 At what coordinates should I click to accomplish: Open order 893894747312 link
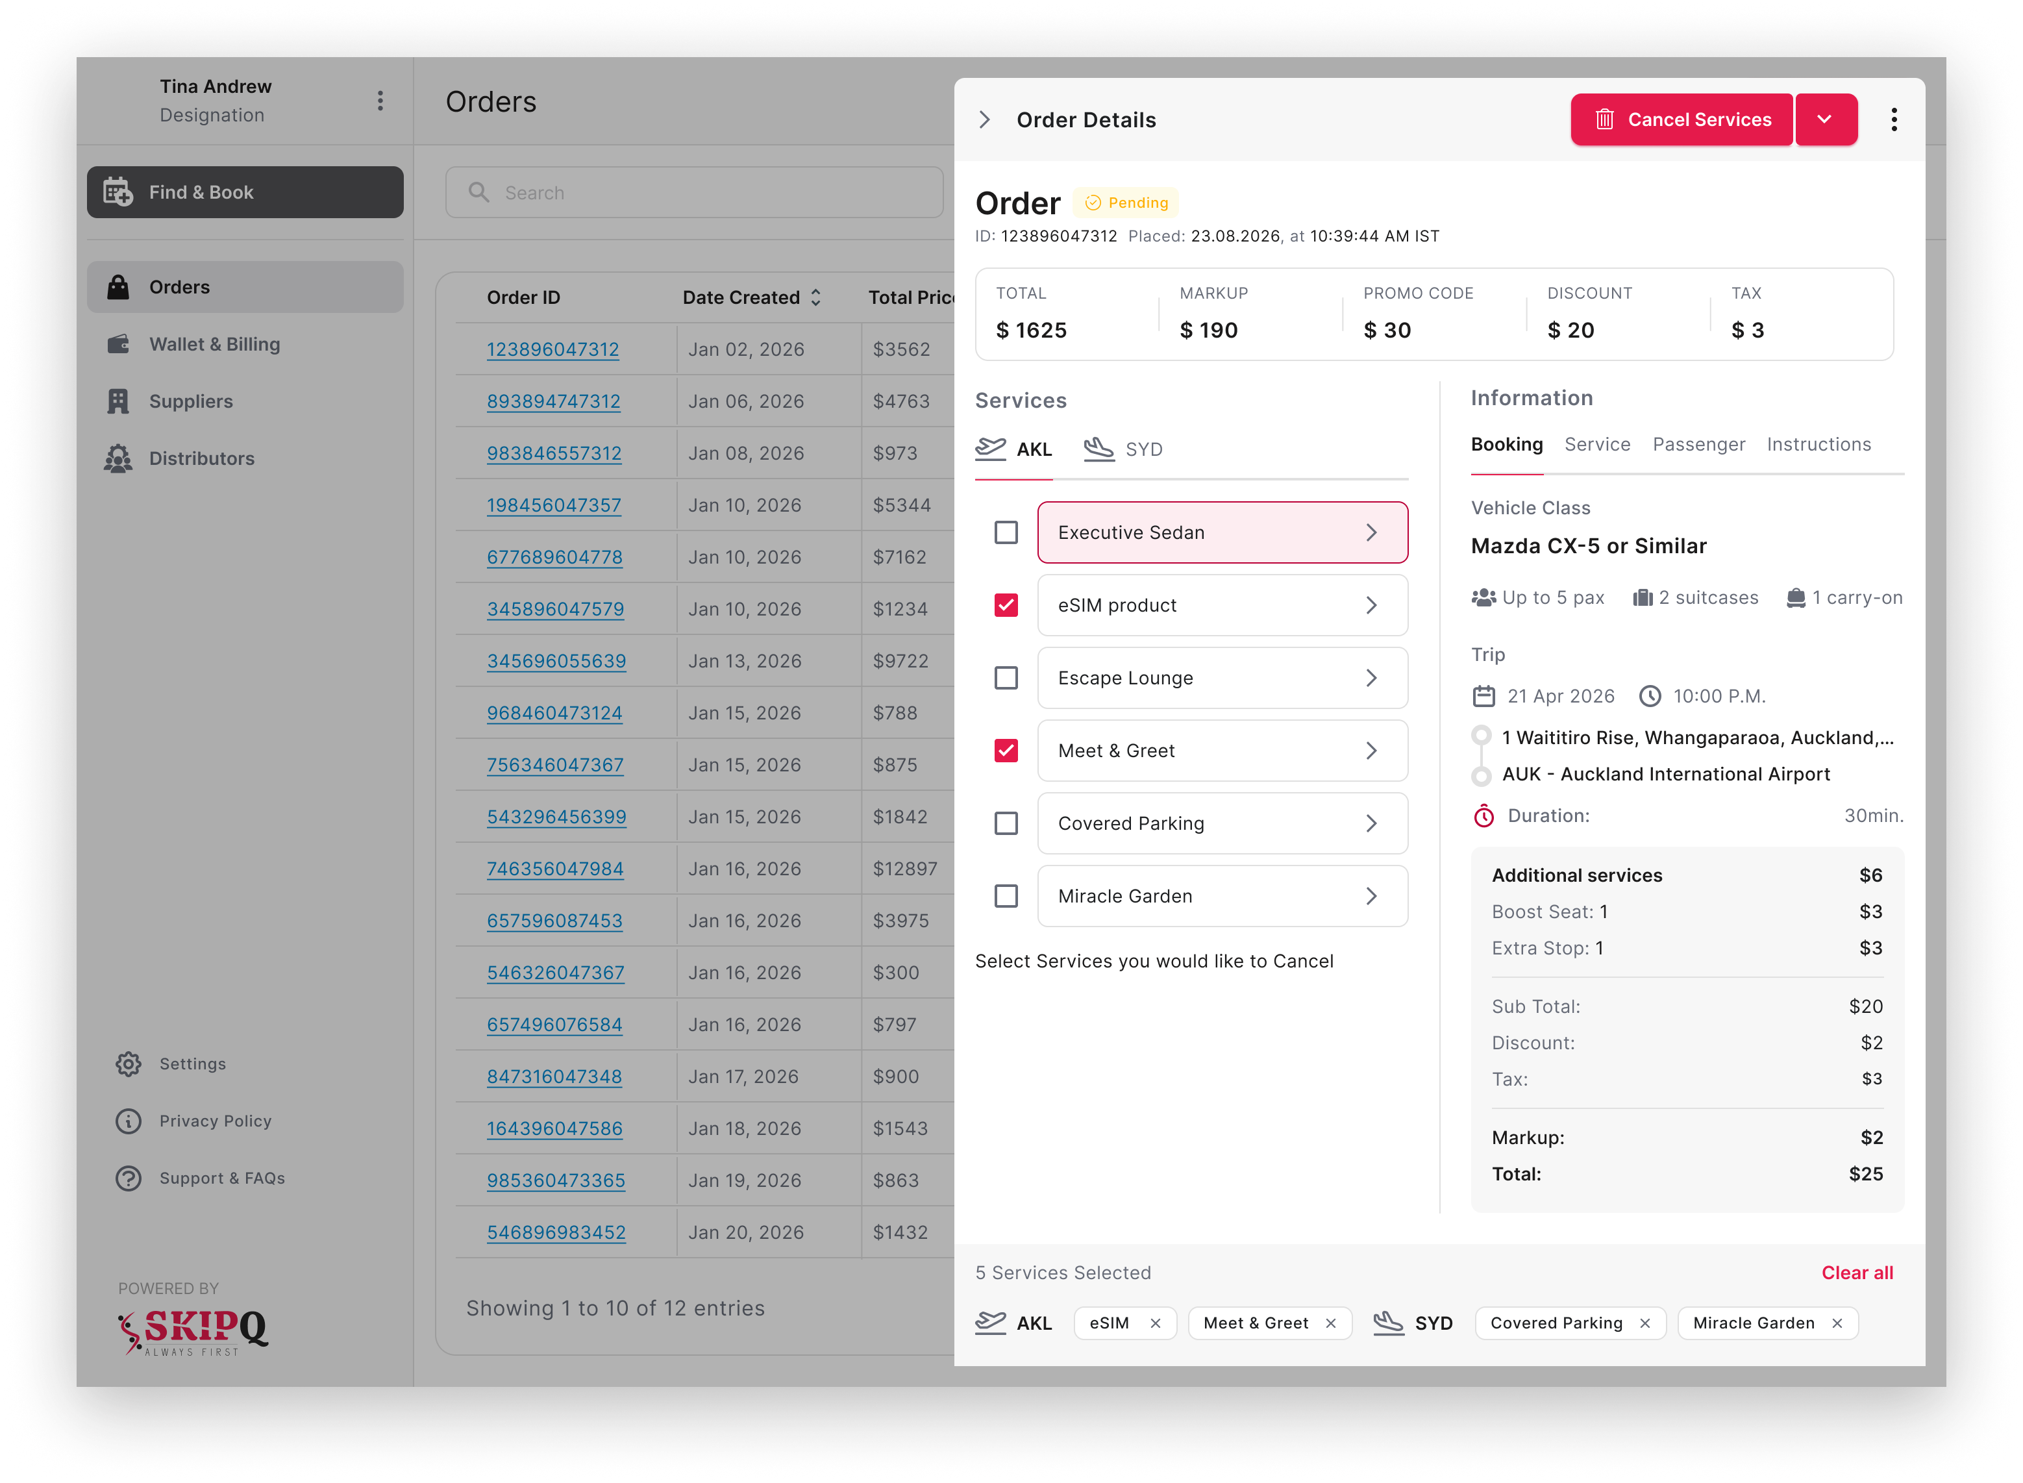[553, 401]
